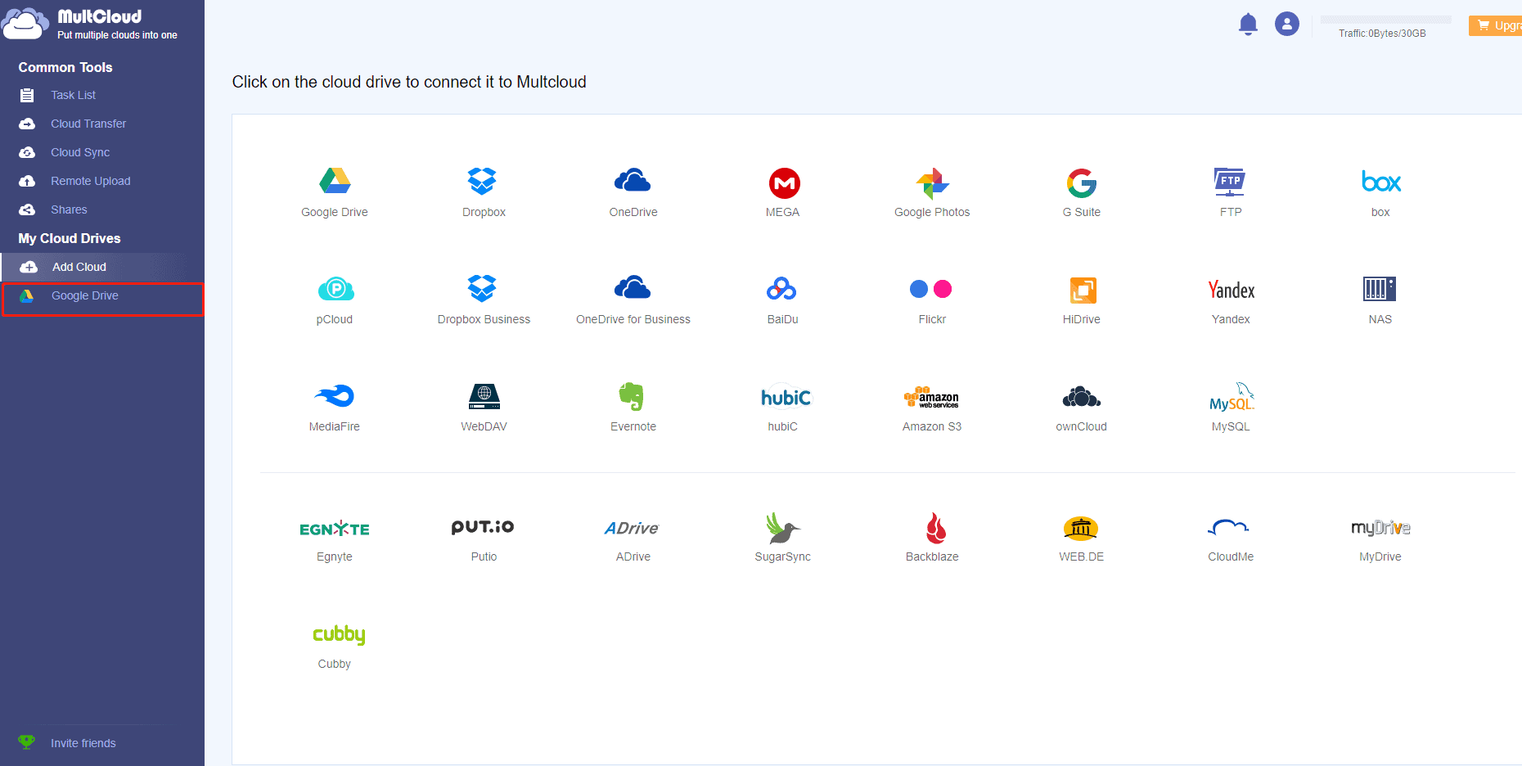Choose the CloudMe icon
1522x766 pixels.
(1228, 528)
